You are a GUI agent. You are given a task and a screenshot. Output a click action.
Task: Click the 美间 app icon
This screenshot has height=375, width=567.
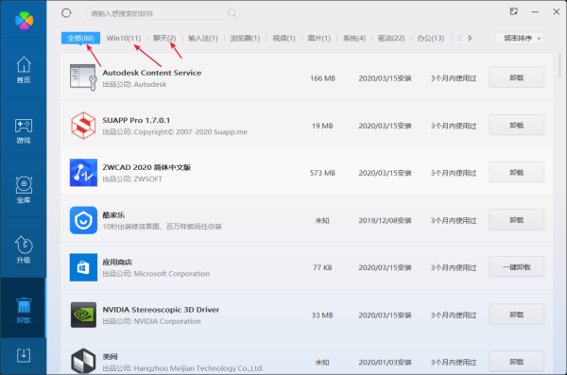83,361
